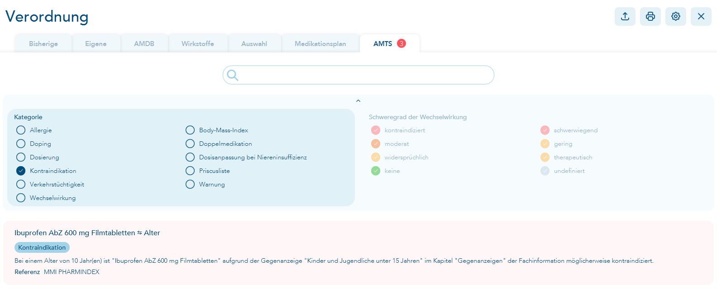The height and width of the screenshot is (293, 717).
Task: Toggle the schwerwiegend severity checkbox
Action: pyautogui.click(x=545, y=130)
